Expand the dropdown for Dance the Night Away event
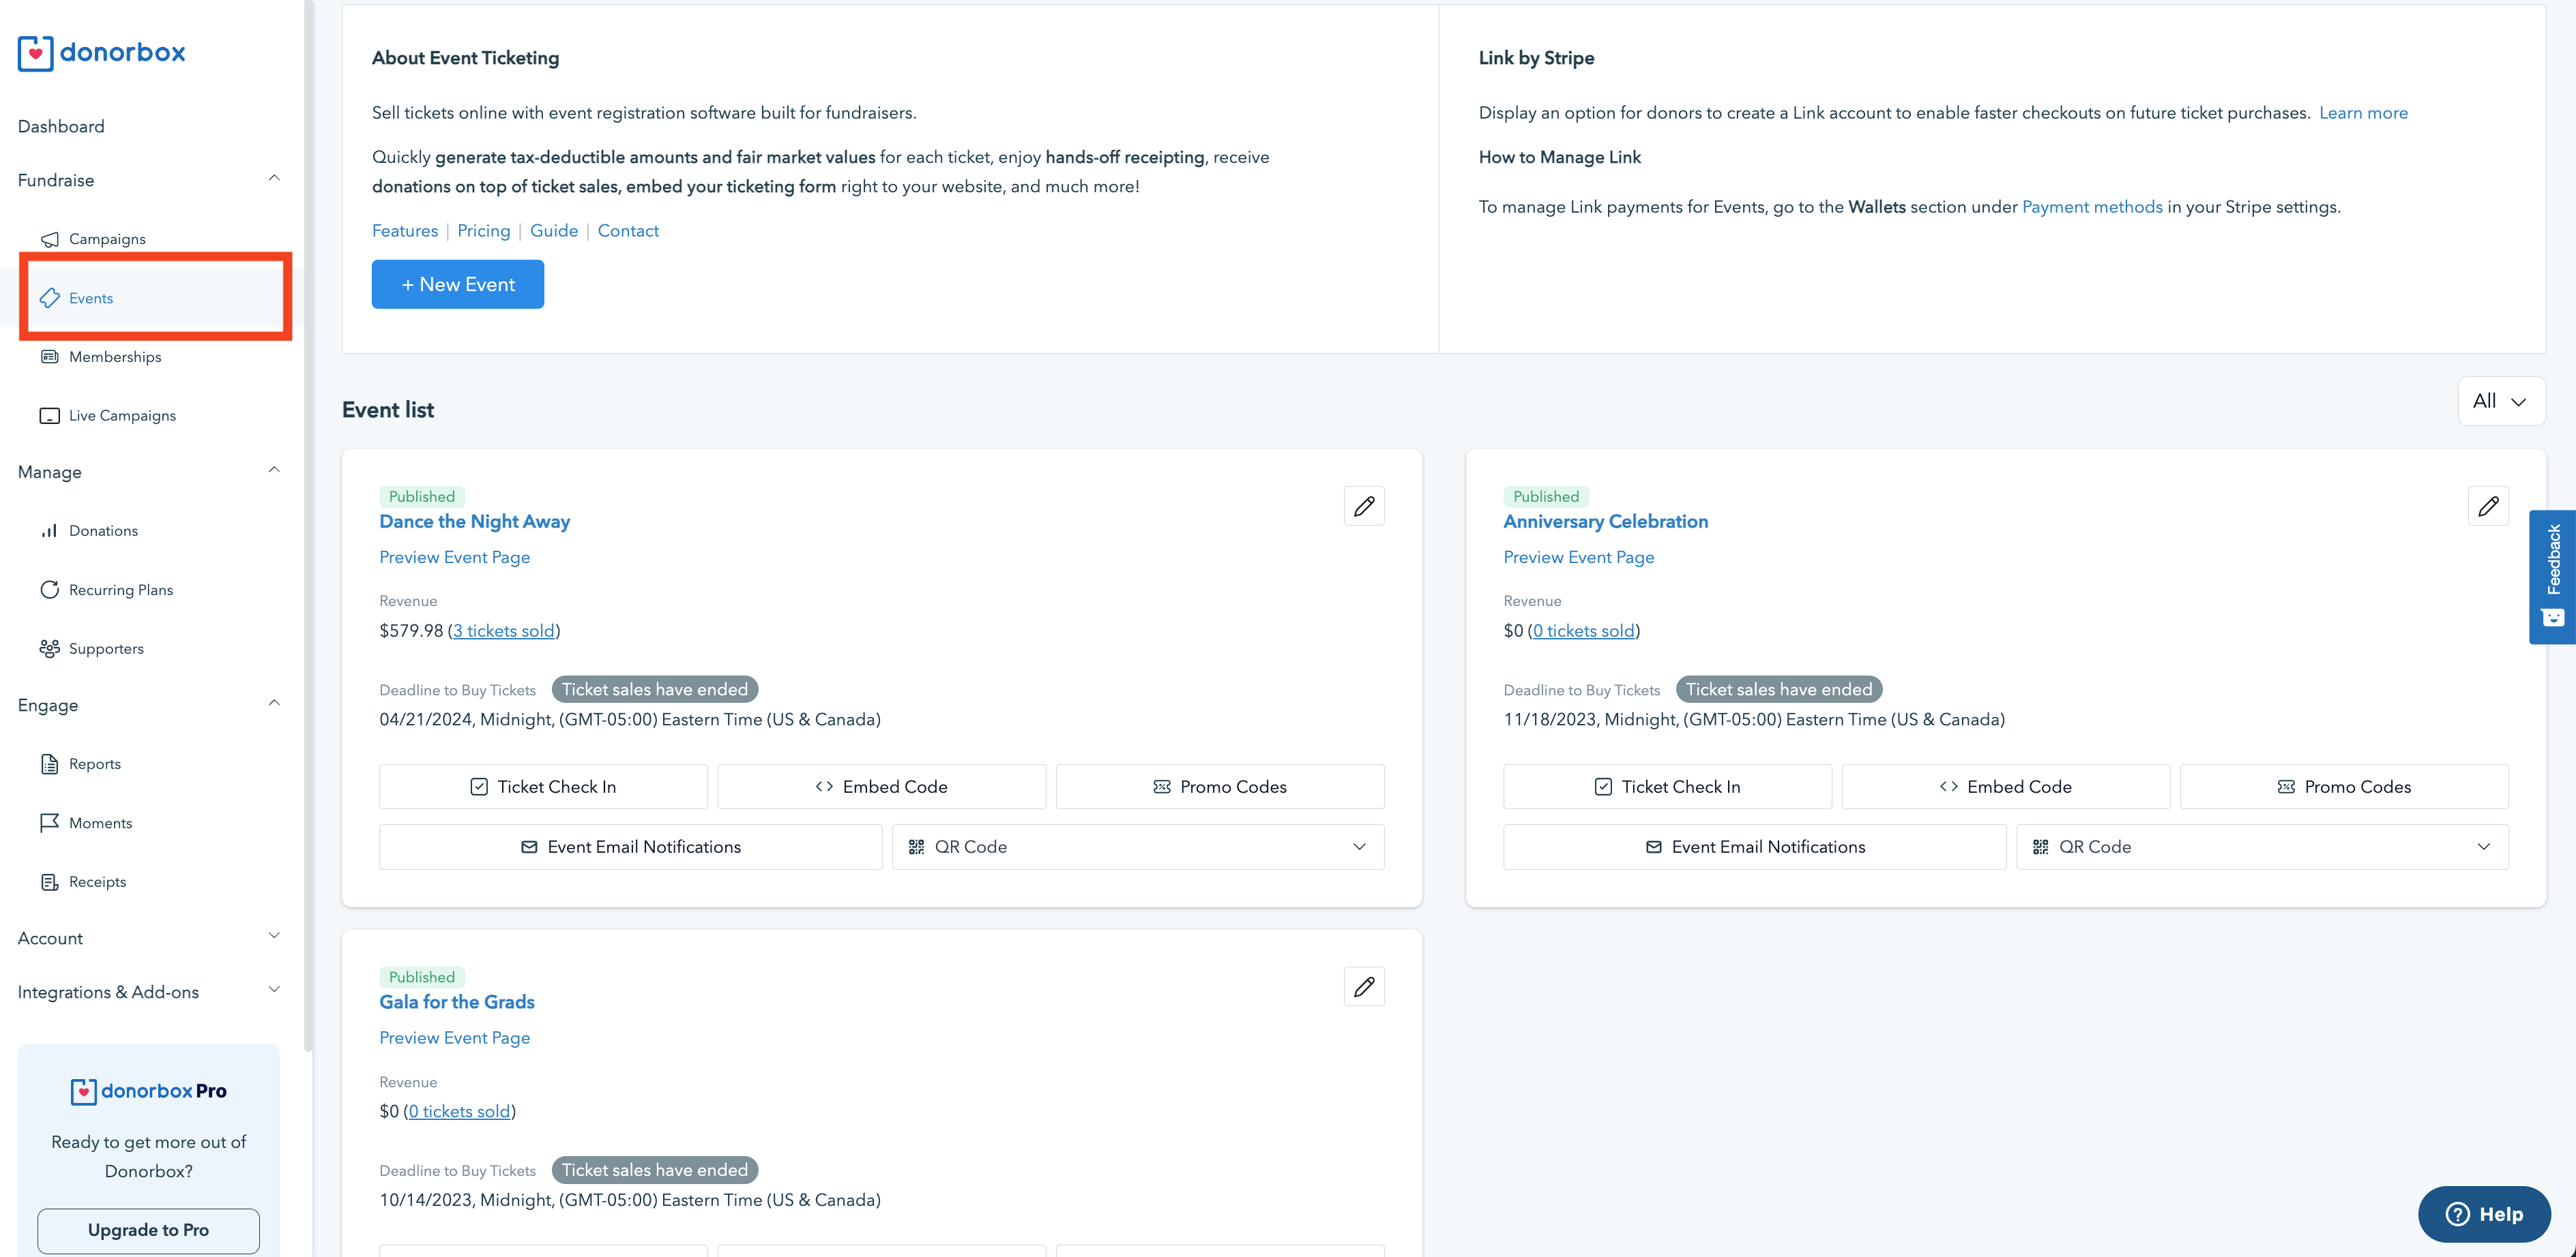 pyautogui.click(x=1360, y=847)
